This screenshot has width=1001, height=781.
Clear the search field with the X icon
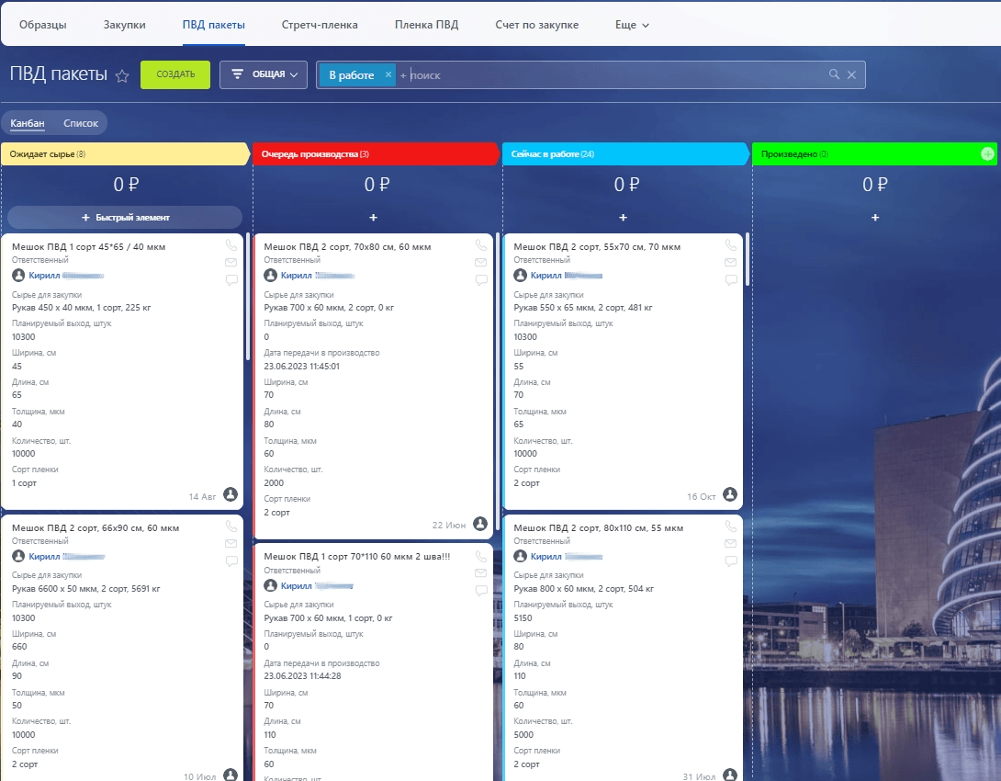tap(851, 74)
